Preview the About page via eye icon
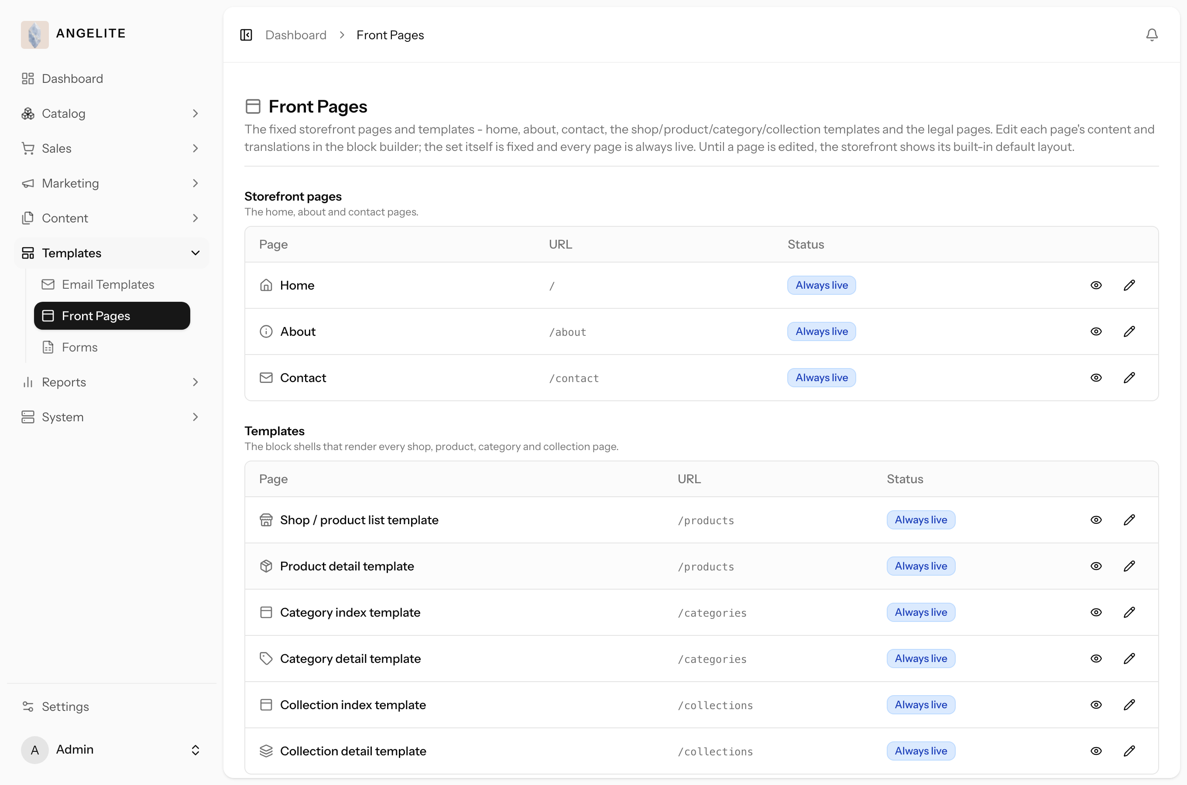Viewport: 1187px width, 785px height. click(1096, 331)
